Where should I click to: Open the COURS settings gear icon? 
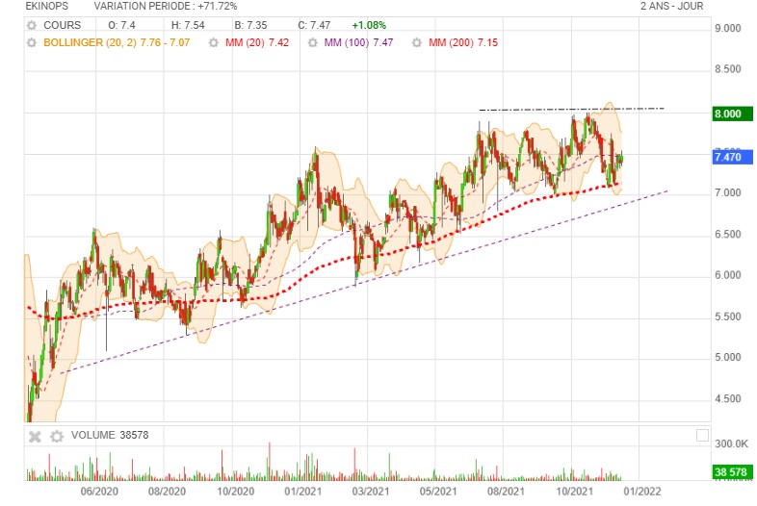pos(32,25)
